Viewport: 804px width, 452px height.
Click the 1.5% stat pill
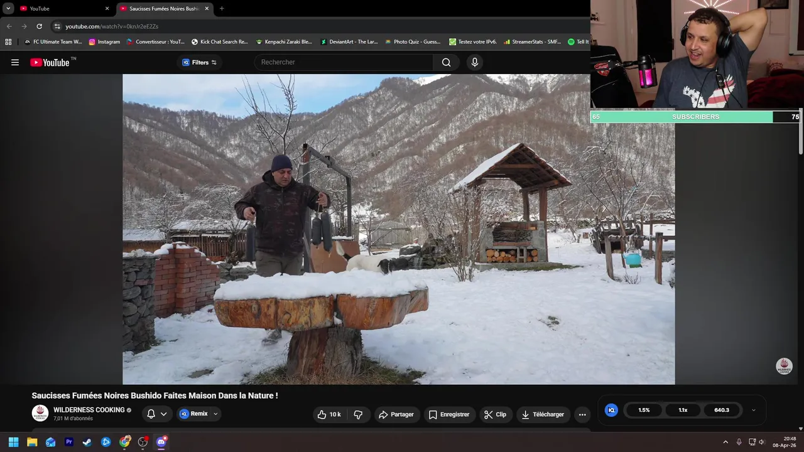644,410
